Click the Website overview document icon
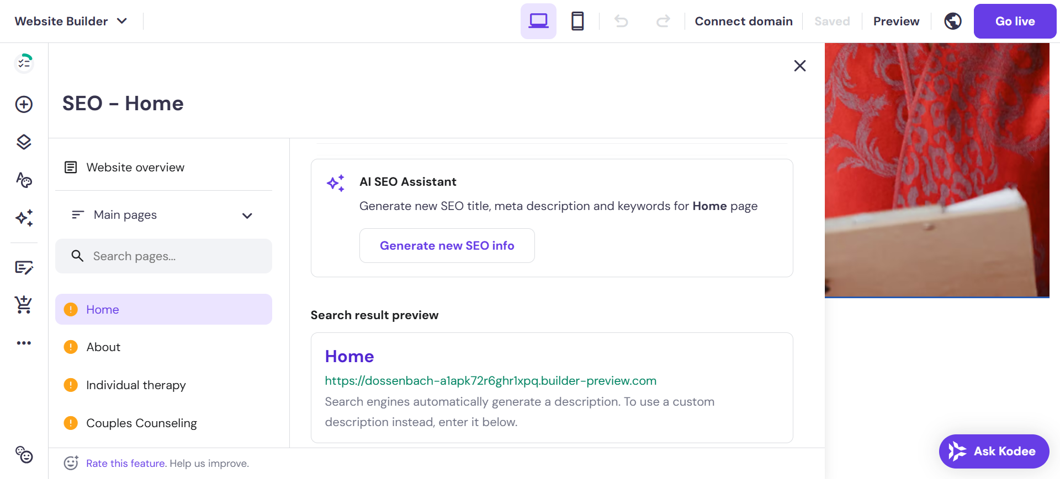Image resolution: width=1060 pixels, height=479 pixels. click(71, 167)
